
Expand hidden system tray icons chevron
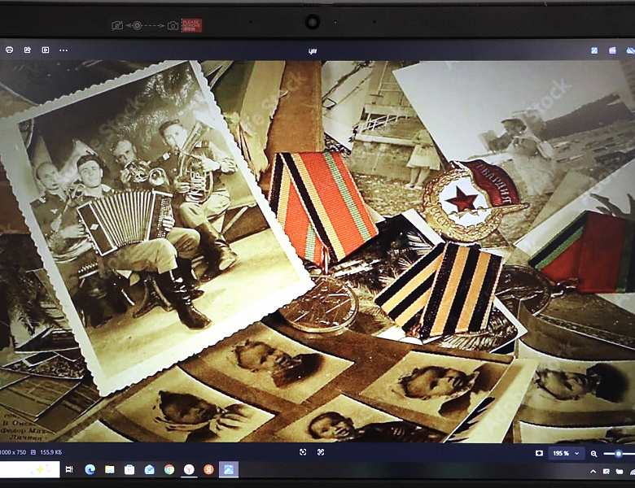[x=593, y=472]
